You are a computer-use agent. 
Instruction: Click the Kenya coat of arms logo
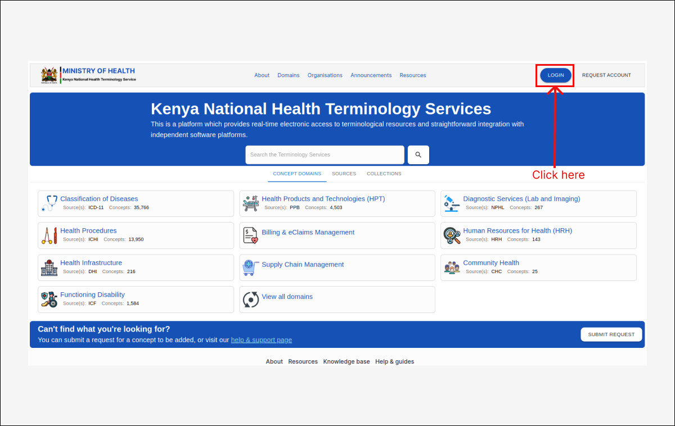point(49,75)
